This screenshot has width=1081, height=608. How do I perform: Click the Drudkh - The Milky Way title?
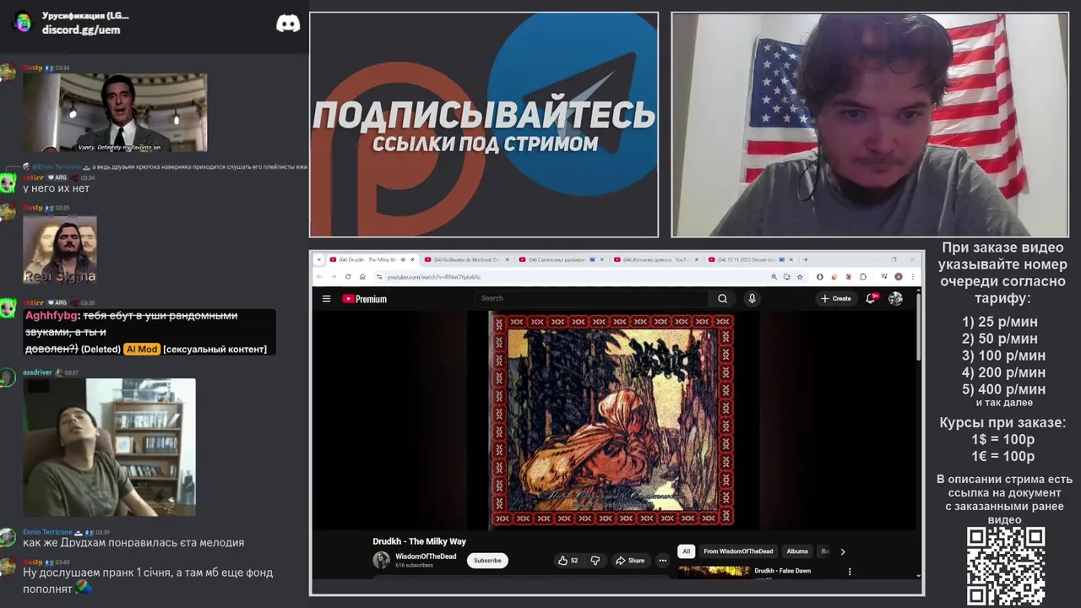coord(419,541)
